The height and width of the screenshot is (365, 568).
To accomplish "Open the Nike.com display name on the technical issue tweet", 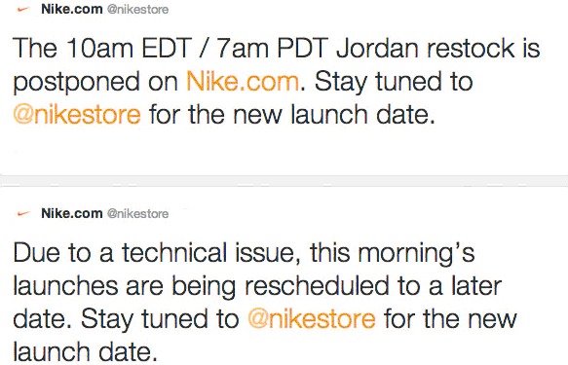I will [72, 213].
